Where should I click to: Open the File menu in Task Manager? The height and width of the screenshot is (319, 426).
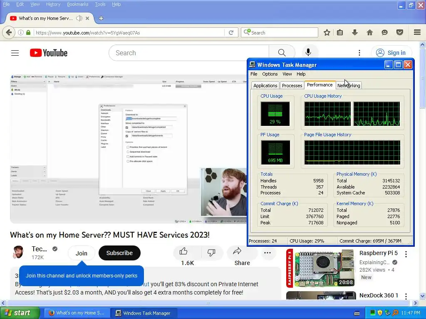(254, 74)
